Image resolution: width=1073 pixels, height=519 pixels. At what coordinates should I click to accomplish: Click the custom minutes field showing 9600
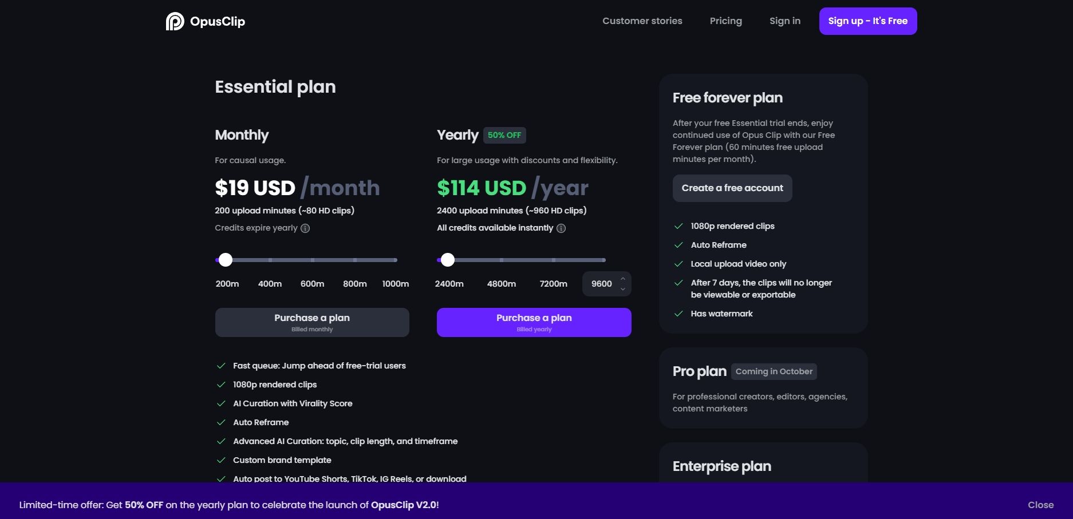(601, 284)
